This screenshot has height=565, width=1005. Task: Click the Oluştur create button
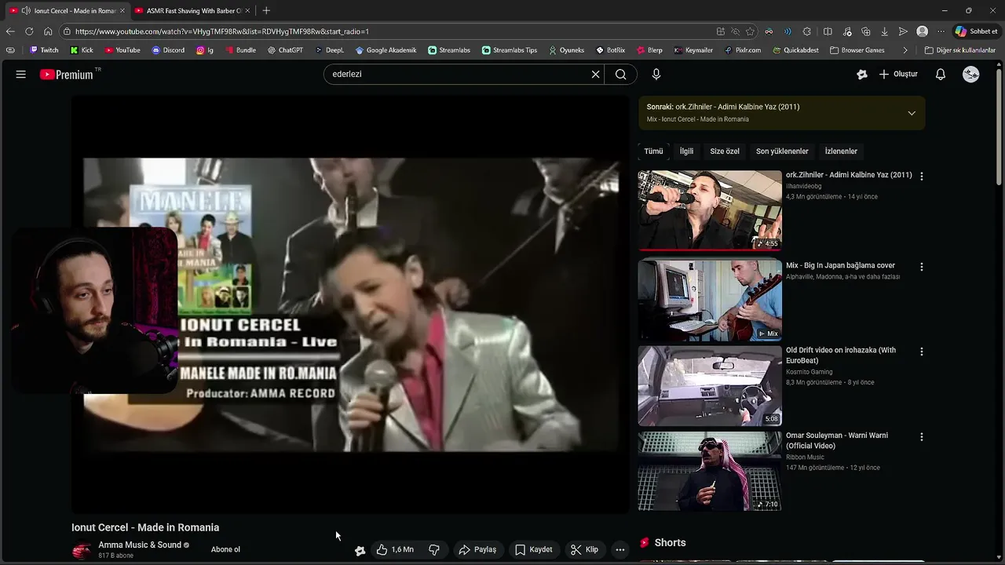(898, 75)
